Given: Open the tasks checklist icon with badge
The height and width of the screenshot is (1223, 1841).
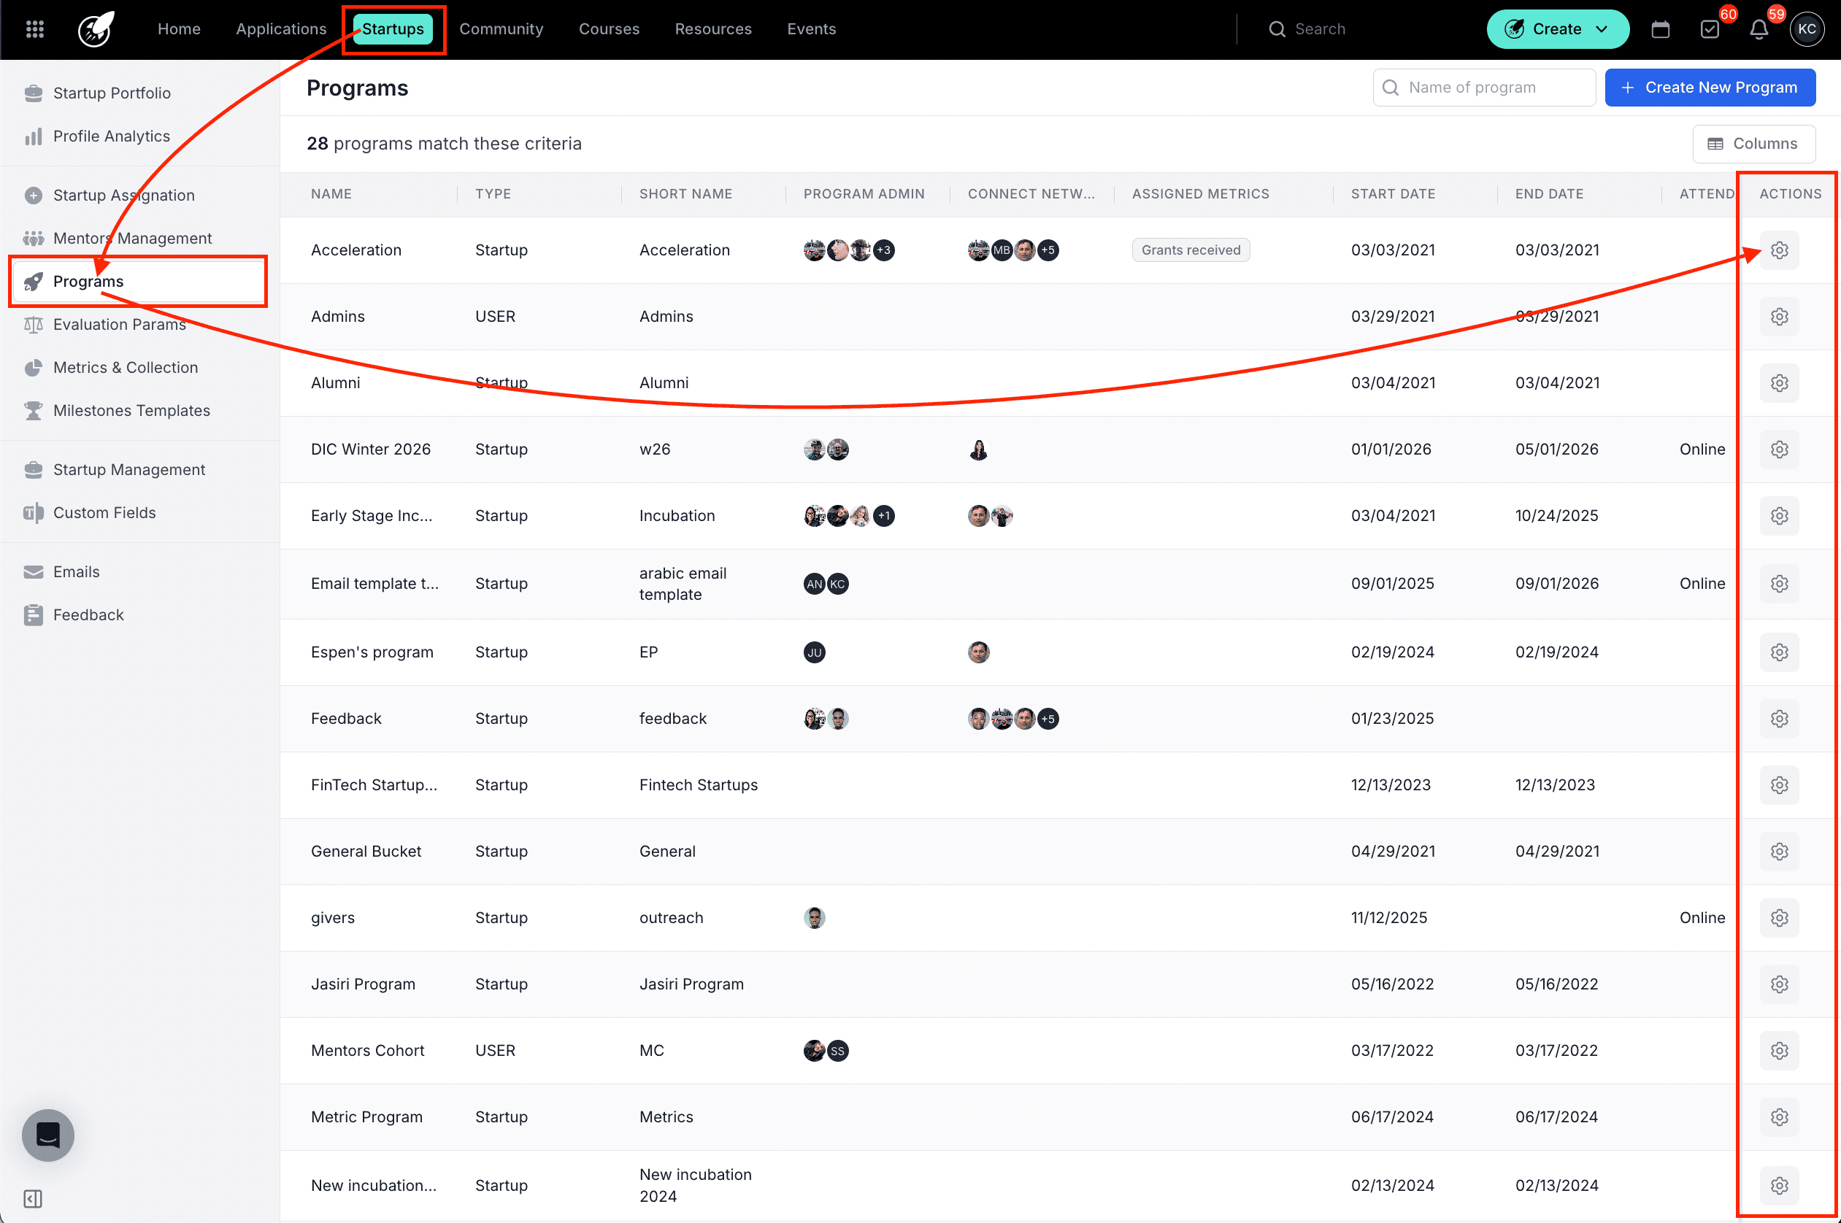Looking at the screenshot, I should [x=1709, y=29].
